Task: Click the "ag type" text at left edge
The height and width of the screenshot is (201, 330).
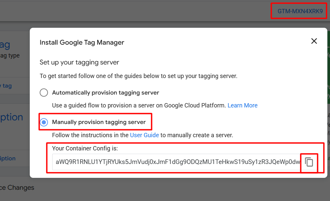Action: point(10,56)
